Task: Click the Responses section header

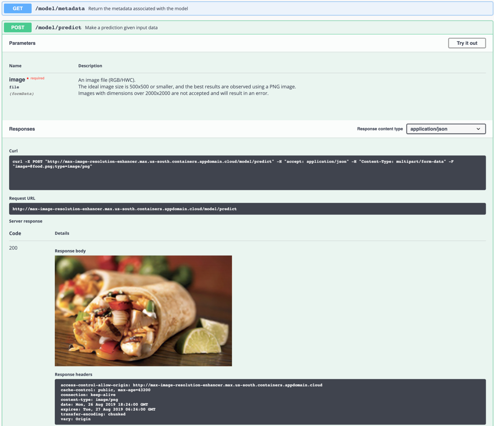Action: [x=22, y=129]
